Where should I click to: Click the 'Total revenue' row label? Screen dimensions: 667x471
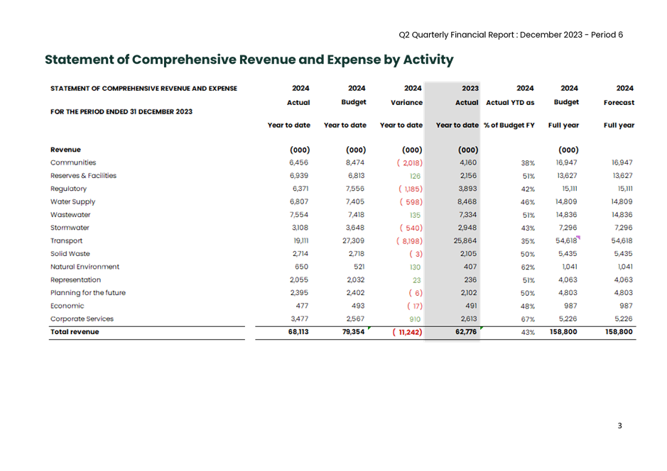tap(75, 332)
